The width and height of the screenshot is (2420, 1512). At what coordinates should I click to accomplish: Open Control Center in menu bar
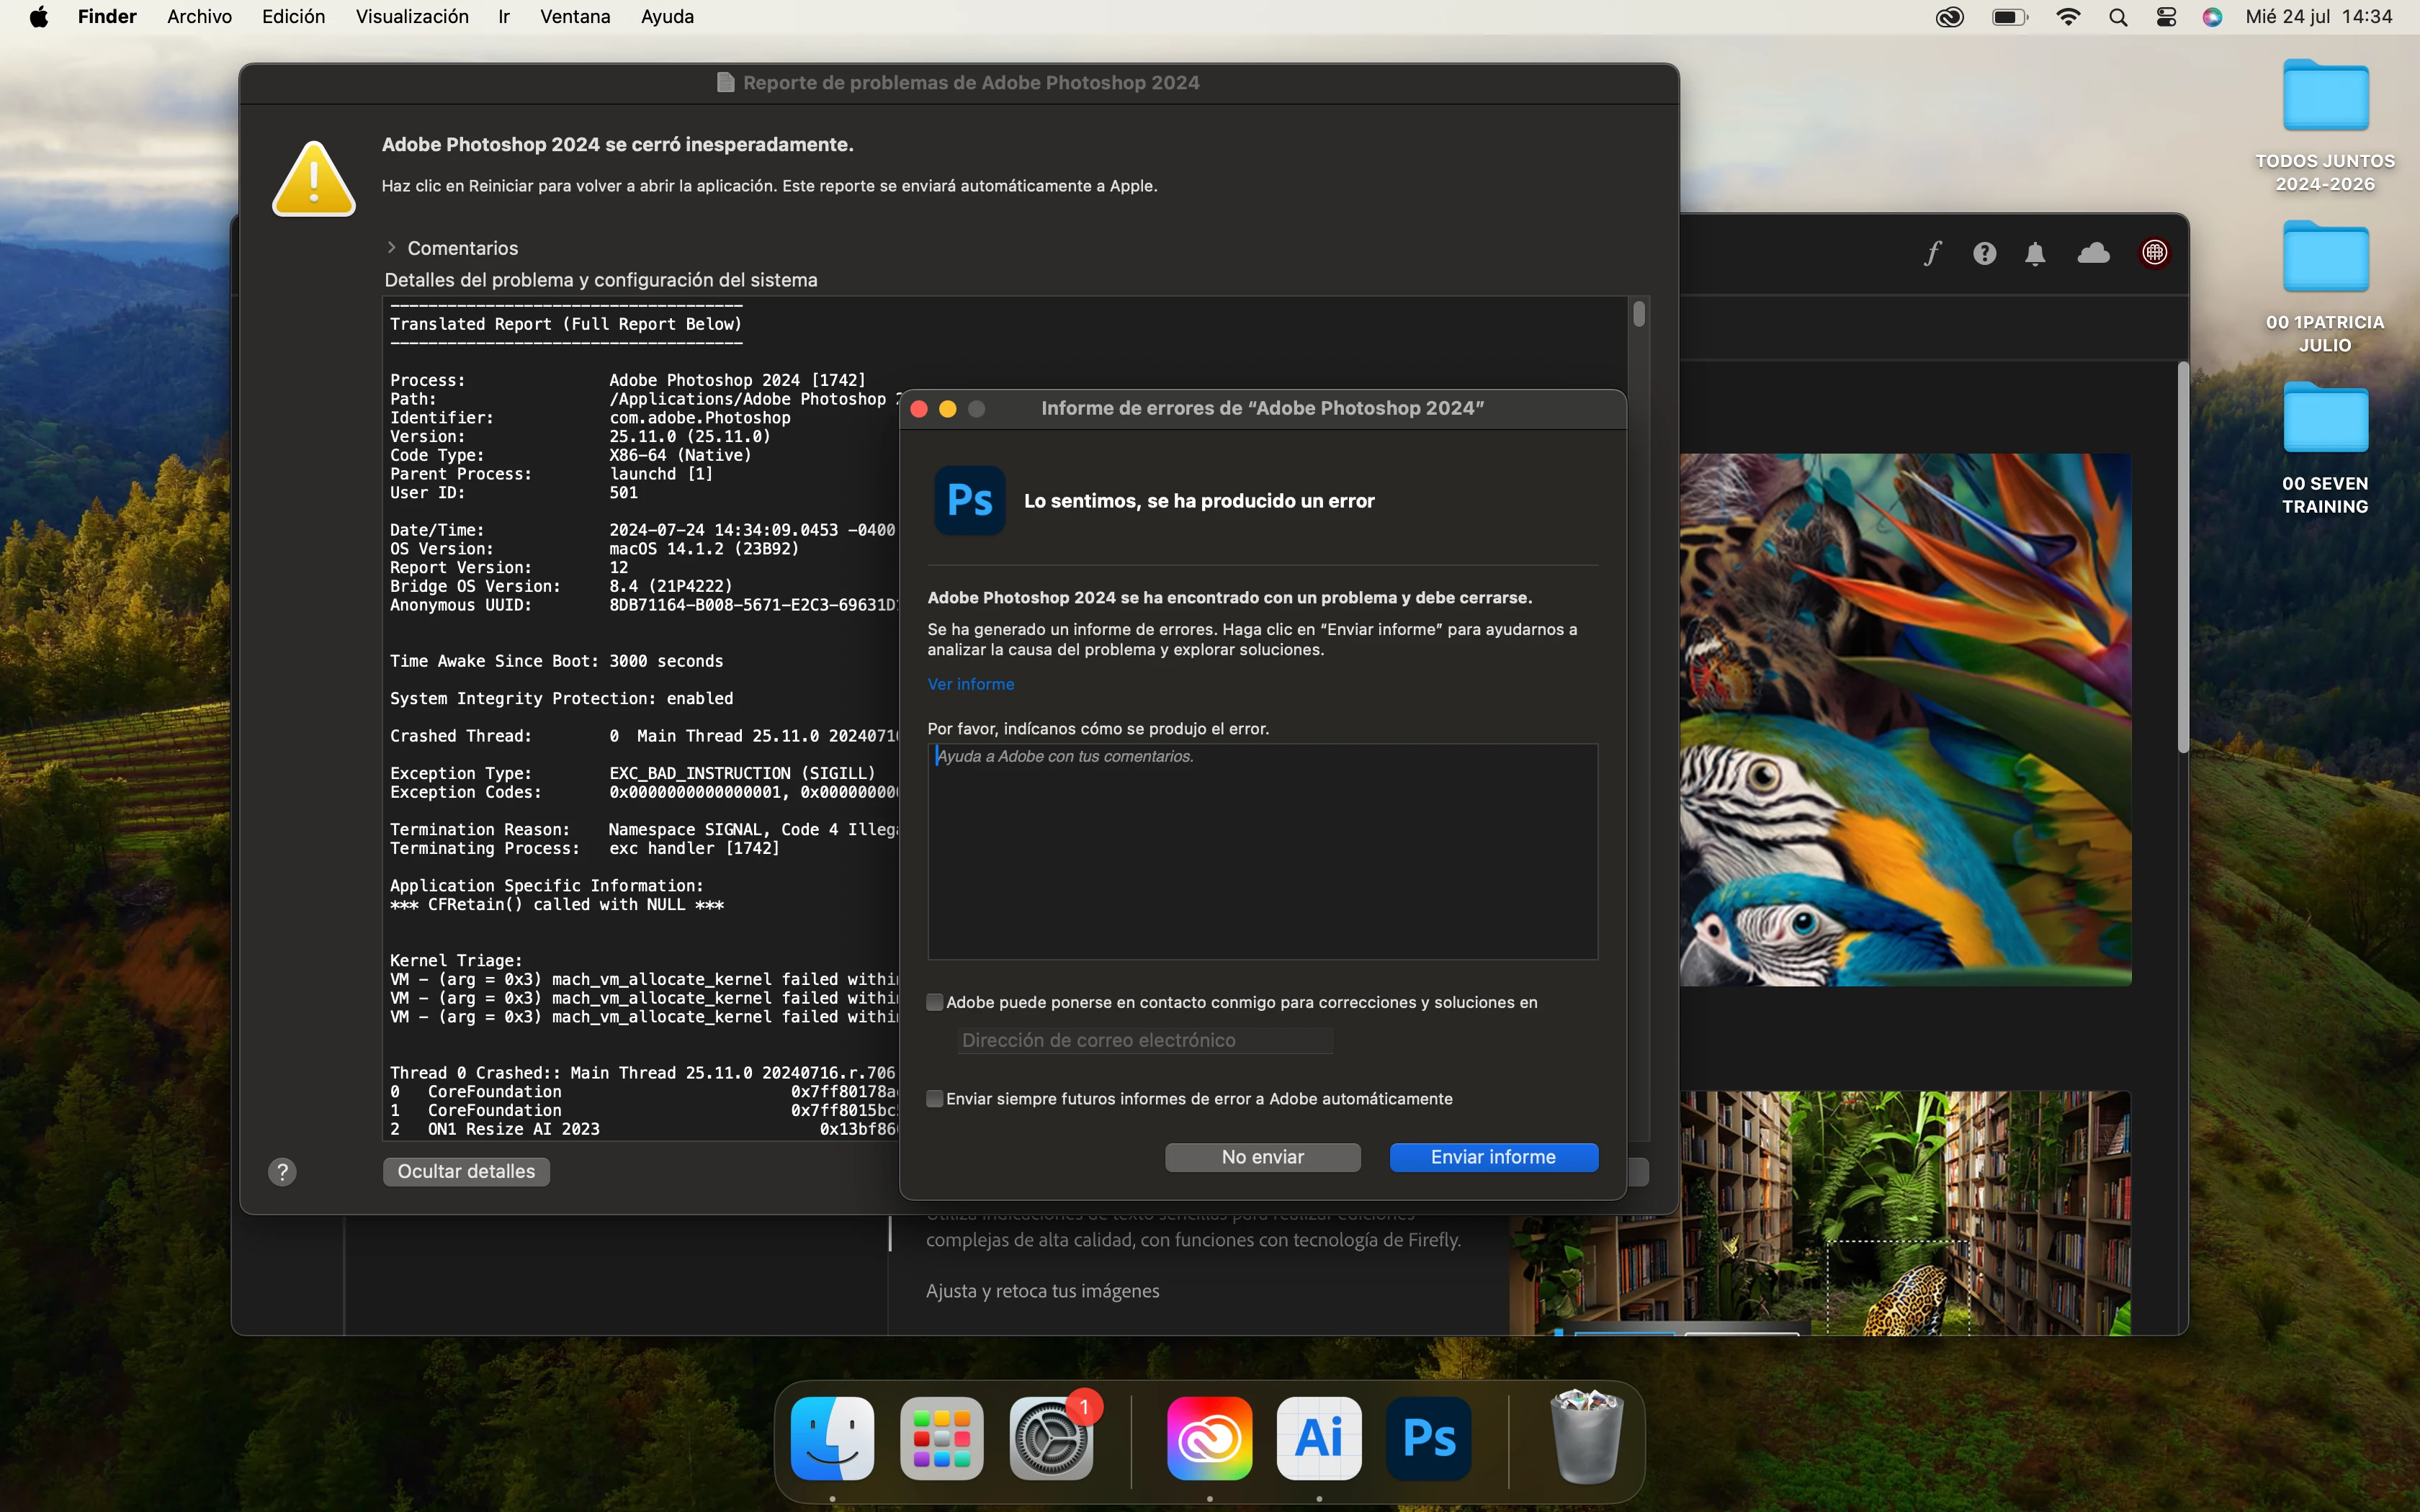[x=2166, y=17]
